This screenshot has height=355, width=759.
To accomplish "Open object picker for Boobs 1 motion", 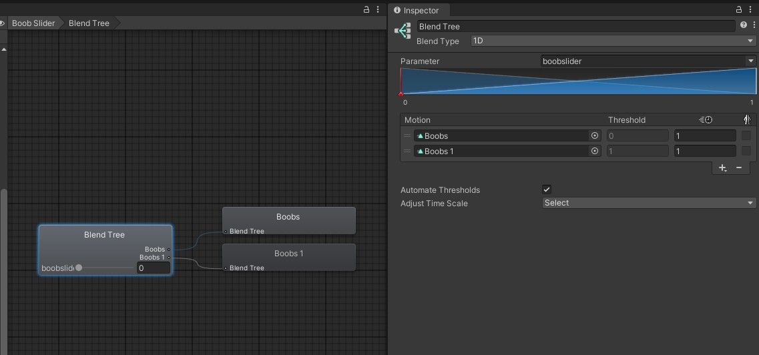I will click(x=594, y=151).
